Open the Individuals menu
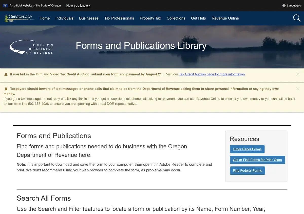This screenshot has width=304, height=214. pyautogui.click(x=64, y=18)
